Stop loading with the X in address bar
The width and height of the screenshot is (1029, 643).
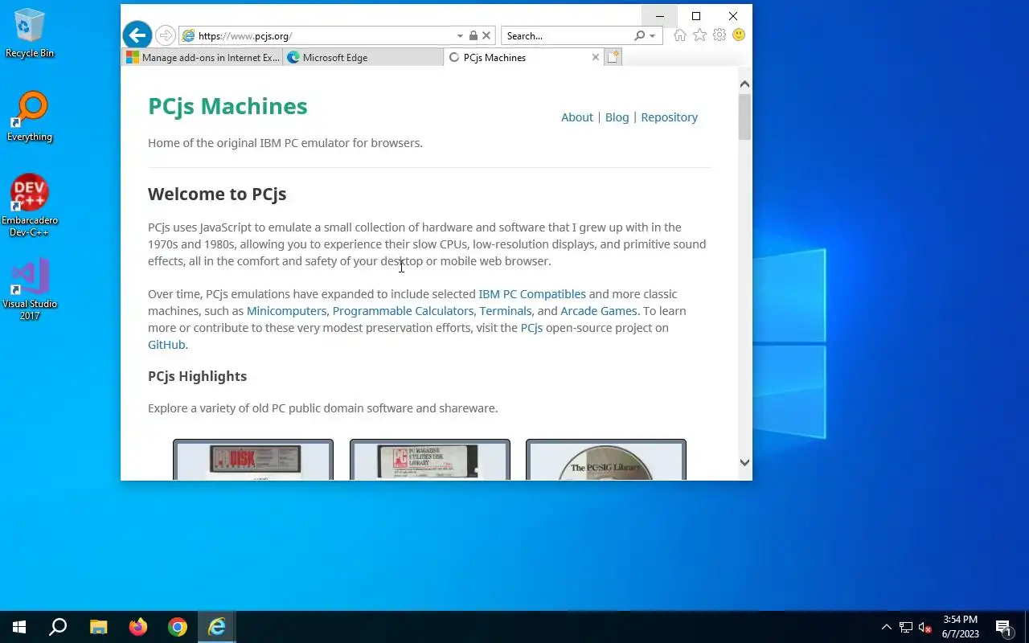coord(486,35)
